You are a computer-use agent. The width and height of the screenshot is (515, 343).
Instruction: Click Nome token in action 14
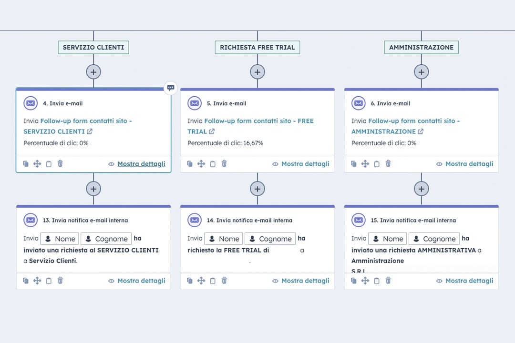coord(224,239)
